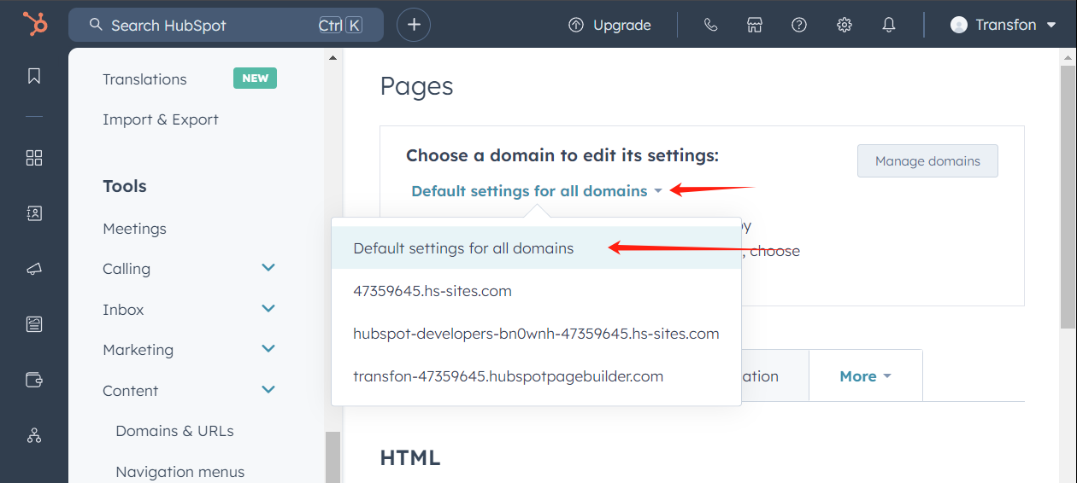Open Meetings in sidebar
The height and width of the screenshot is (483, 1077).
134,229
